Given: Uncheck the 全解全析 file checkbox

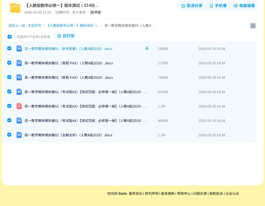Looking at the screenshot, I should (x=10, y=135).
